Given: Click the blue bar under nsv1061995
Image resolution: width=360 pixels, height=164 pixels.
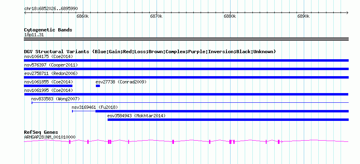Looking at the screenshot, I should pos(186,94).
